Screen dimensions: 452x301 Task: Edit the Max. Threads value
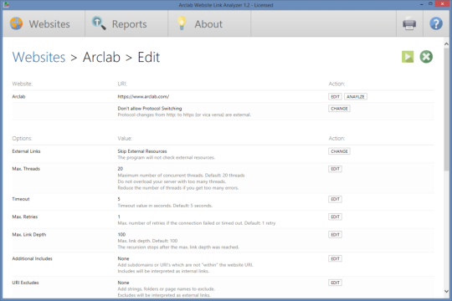[x=335, y=169]
